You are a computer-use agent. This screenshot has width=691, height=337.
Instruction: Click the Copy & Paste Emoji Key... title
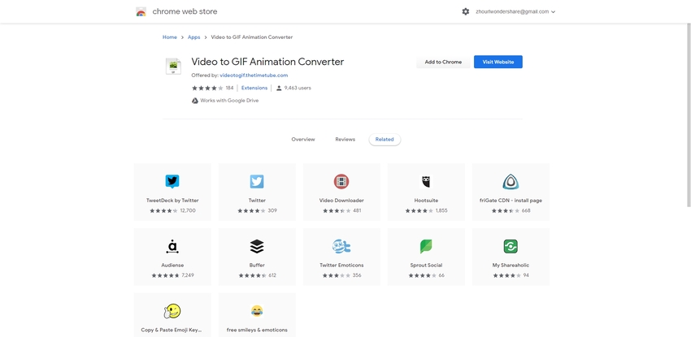tap(172, 330)
